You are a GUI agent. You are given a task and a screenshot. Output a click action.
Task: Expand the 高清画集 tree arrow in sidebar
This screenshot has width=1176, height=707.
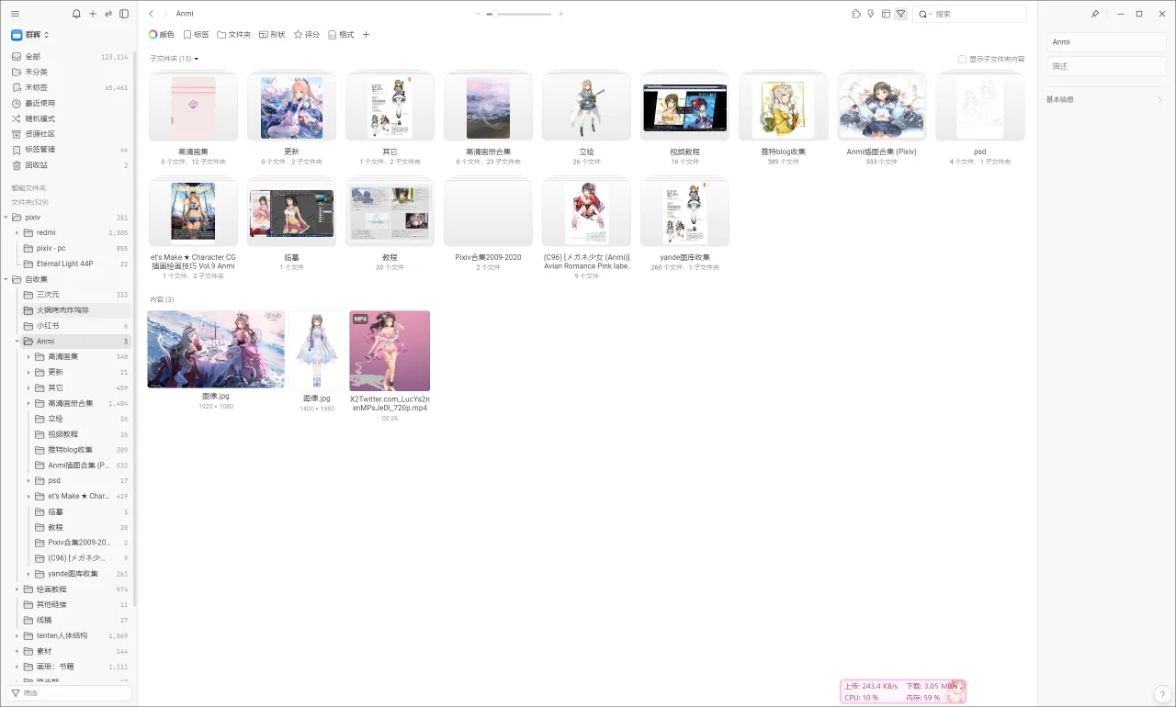tap(28, 357)
